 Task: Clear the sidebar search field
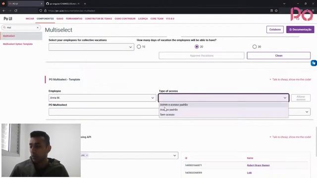38,28
